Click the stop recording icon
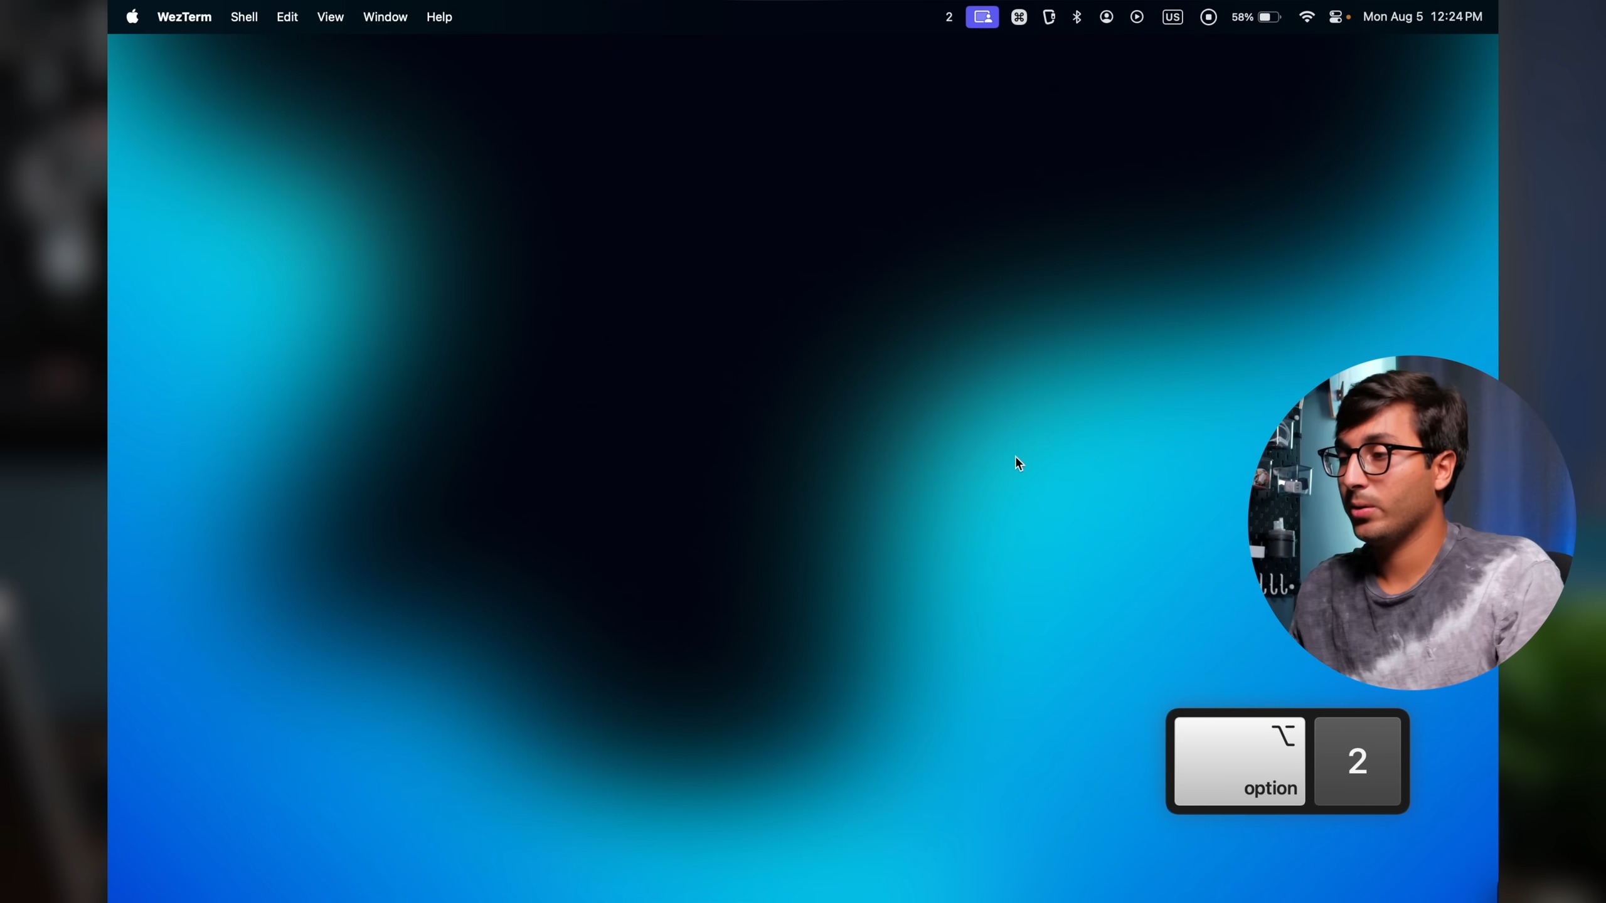 point(1208,17)
